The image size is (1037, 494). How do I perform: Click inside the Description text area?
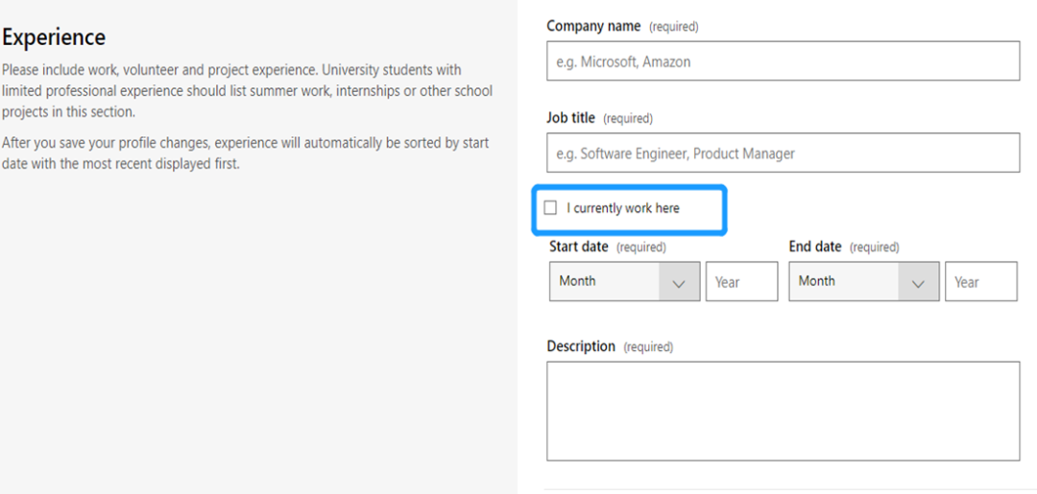(x=783, y=411)
